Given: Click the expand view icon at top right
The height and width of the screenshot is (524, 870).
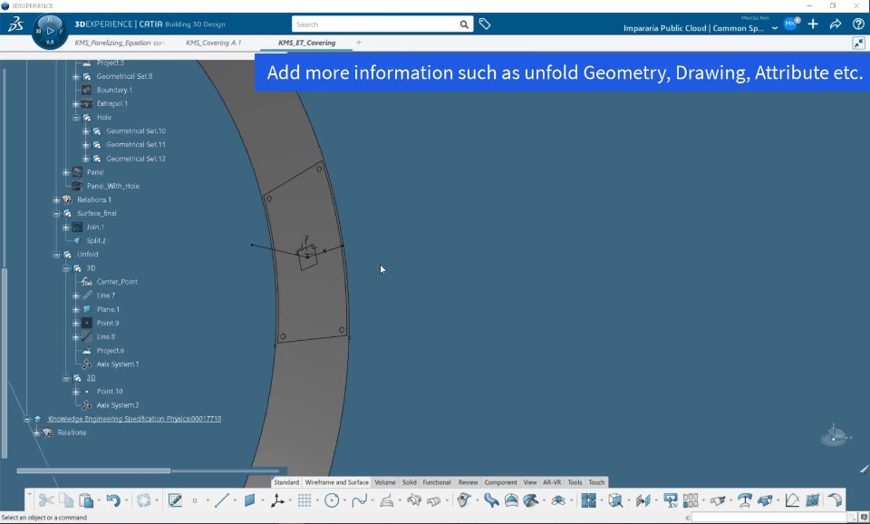Looking at the screenshot, I should 859,44.
